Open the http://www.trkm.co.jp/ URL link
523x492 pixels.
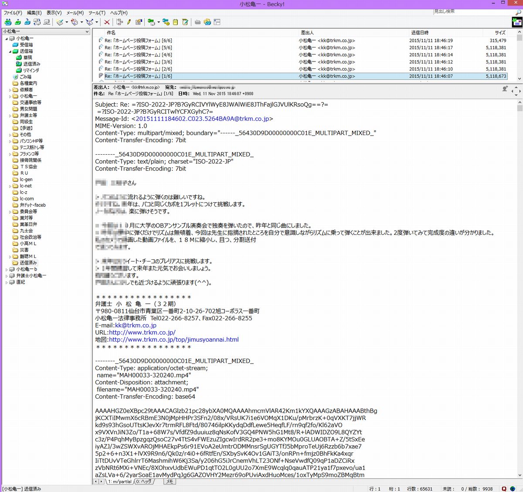[142, 333]
